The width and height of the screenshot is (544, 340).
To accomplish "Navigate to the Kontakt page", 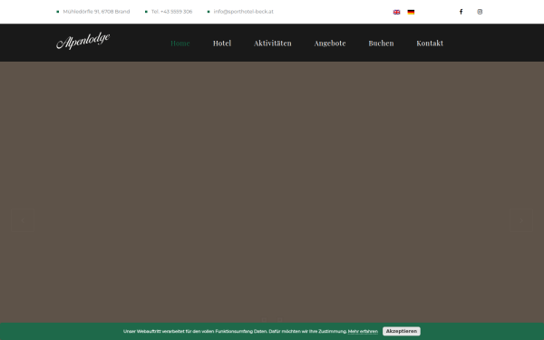I will [x=430, y=43].
